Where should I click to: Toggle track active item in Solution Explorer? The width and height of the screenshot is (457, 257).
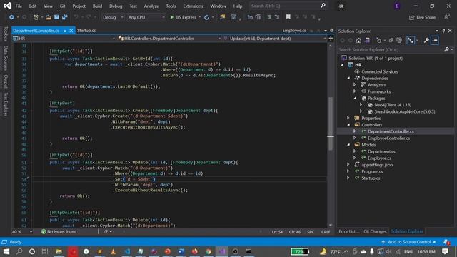411,41
